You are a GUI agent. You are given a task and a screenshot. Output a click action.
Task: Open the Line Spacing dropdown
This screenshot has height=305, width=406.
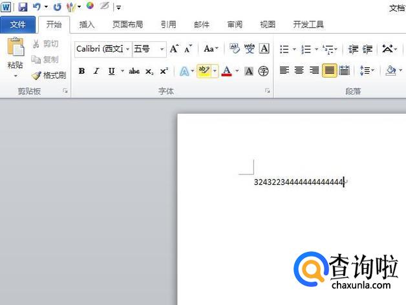pyautogui.click(x=367, y=70)
